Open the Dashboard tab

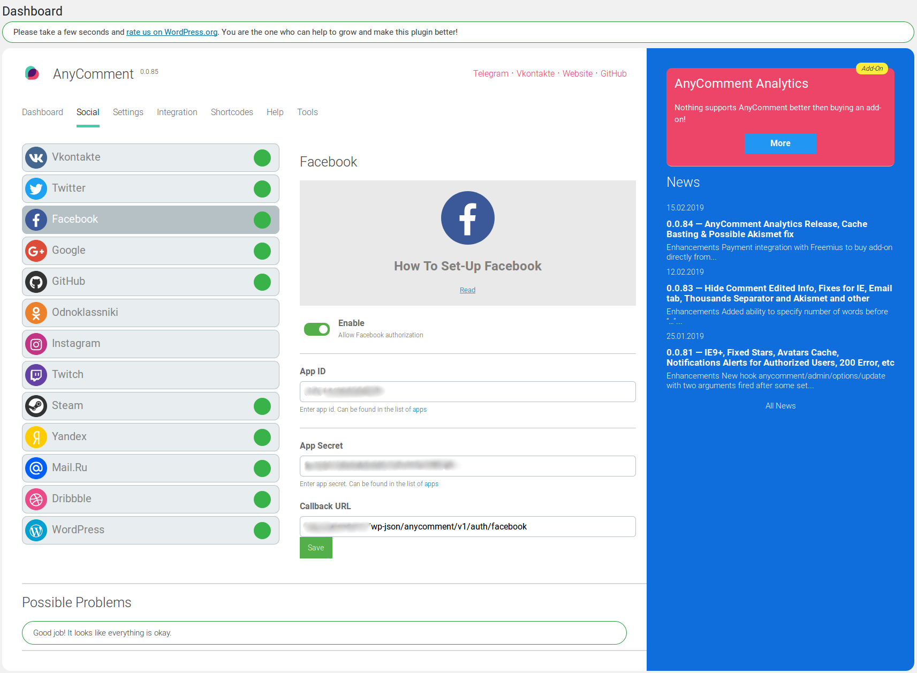click(x=42, y=112)
